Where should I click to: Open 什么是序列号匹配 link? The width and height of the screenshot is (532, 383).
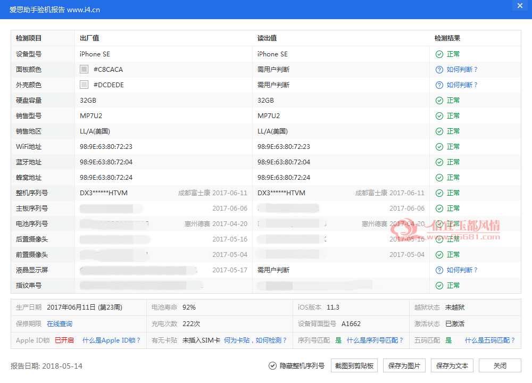click(x=375, y=340)
